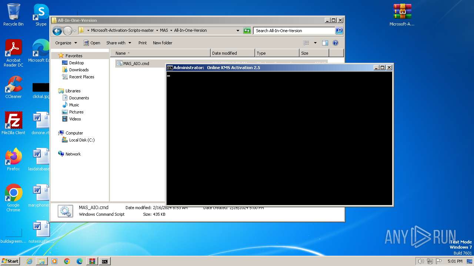The height and width of the screenshot is (266, 474).
Task: Click the Explorer Forward navigation button
Action: point(67,31)
